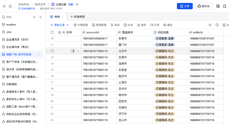229x124 pixels.
Task: Expand record icon on the 北京市 row
Action: point(73,51)
